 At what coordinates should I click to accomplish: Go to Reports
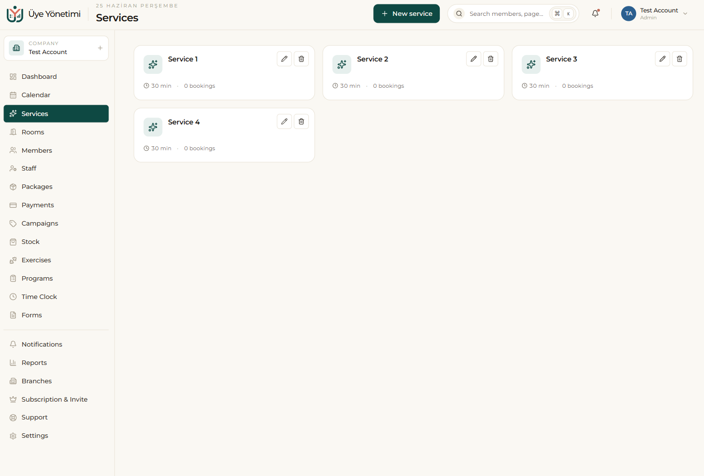tap(56, 363)
